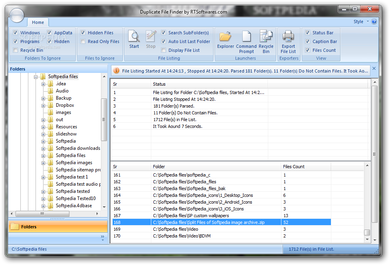Expand the Softpedia tested folder node
This screenshot has height=265, width=390.
coord(43,192)
